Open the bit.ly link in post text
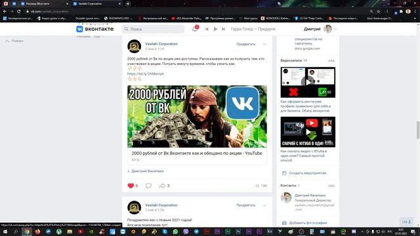Viewport: 420px width, 236px height. 146,73
